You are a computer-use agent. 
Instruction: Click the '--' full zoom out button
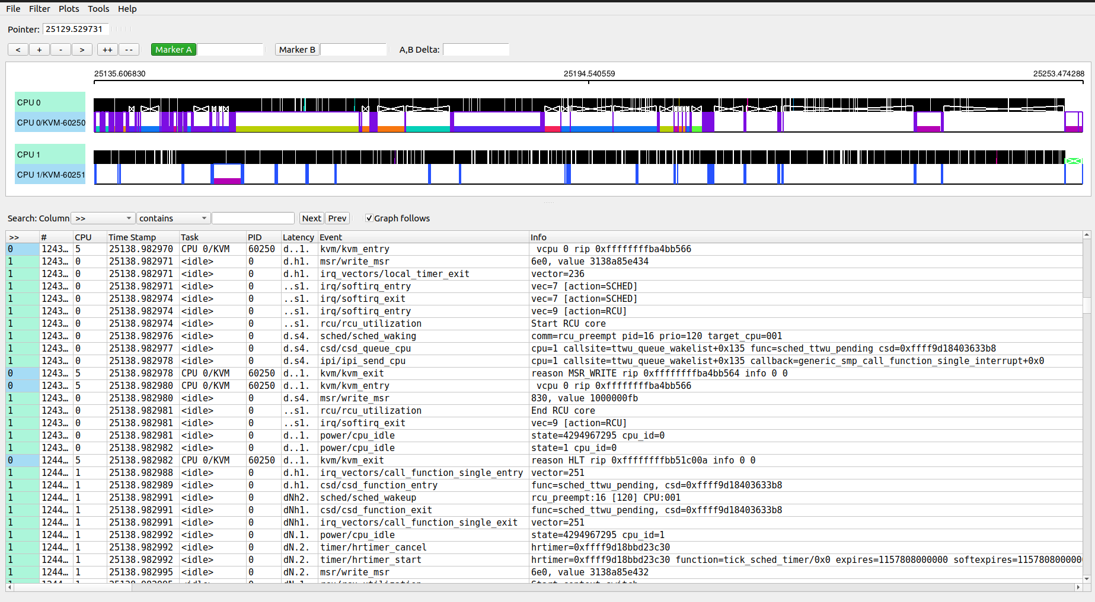point(129,50)
